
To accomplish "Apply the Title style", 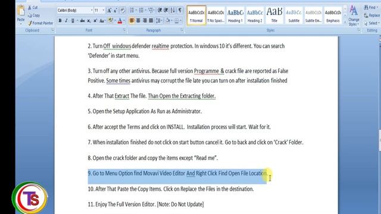I will point(274,15).
